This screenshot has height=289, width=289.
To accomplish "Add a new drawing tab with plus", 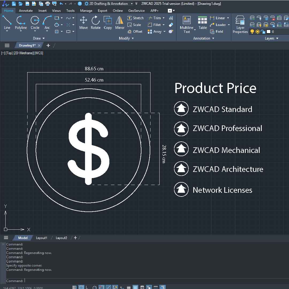I will (x=48, y=45).
